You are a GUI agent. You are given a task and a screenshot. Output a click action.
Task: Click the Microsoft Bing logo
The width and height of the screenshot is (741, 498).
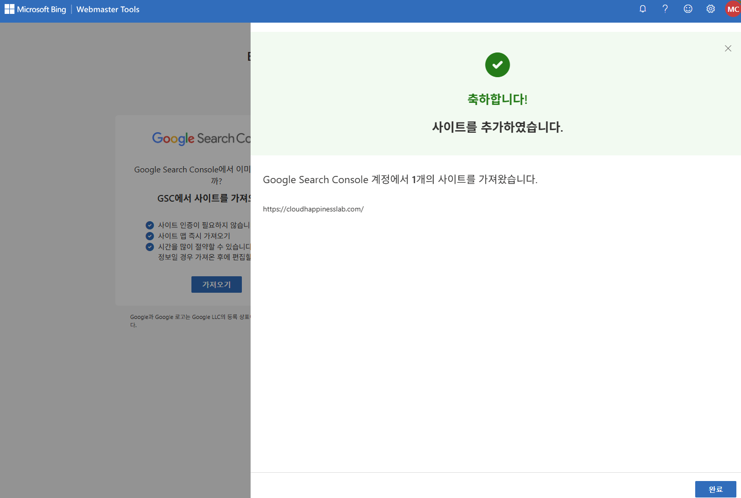click(36, 9)
